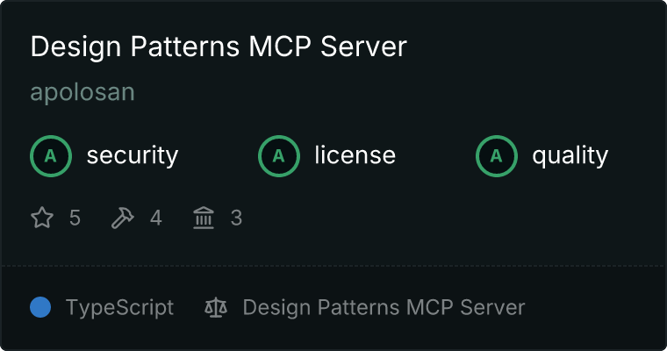Screen dimensions: 667x351
Task: Click the TypeScript language label
Action: (119, 307)
